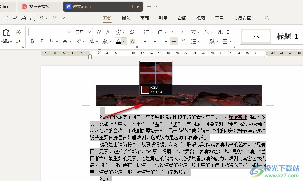This screenshot has width=303, height=181.
Task: Click the search magnifier icon
Action: coord(267,18)
